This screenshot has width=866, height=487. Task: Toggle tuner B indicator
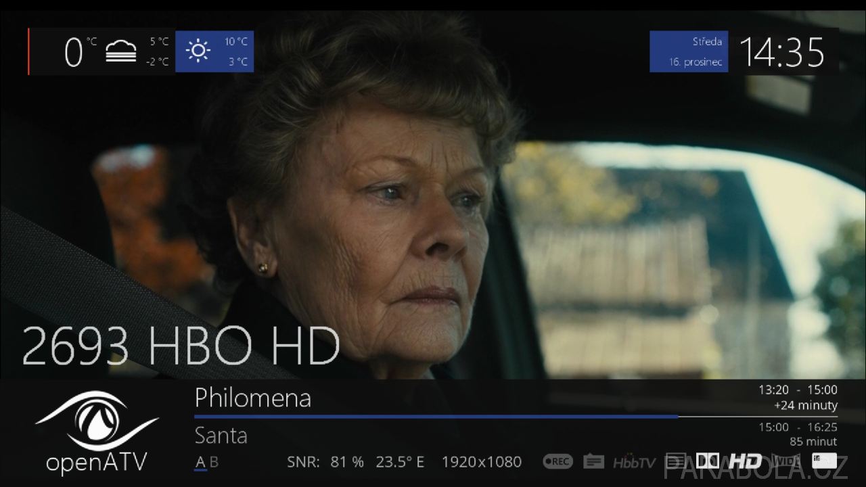point(214,463)
